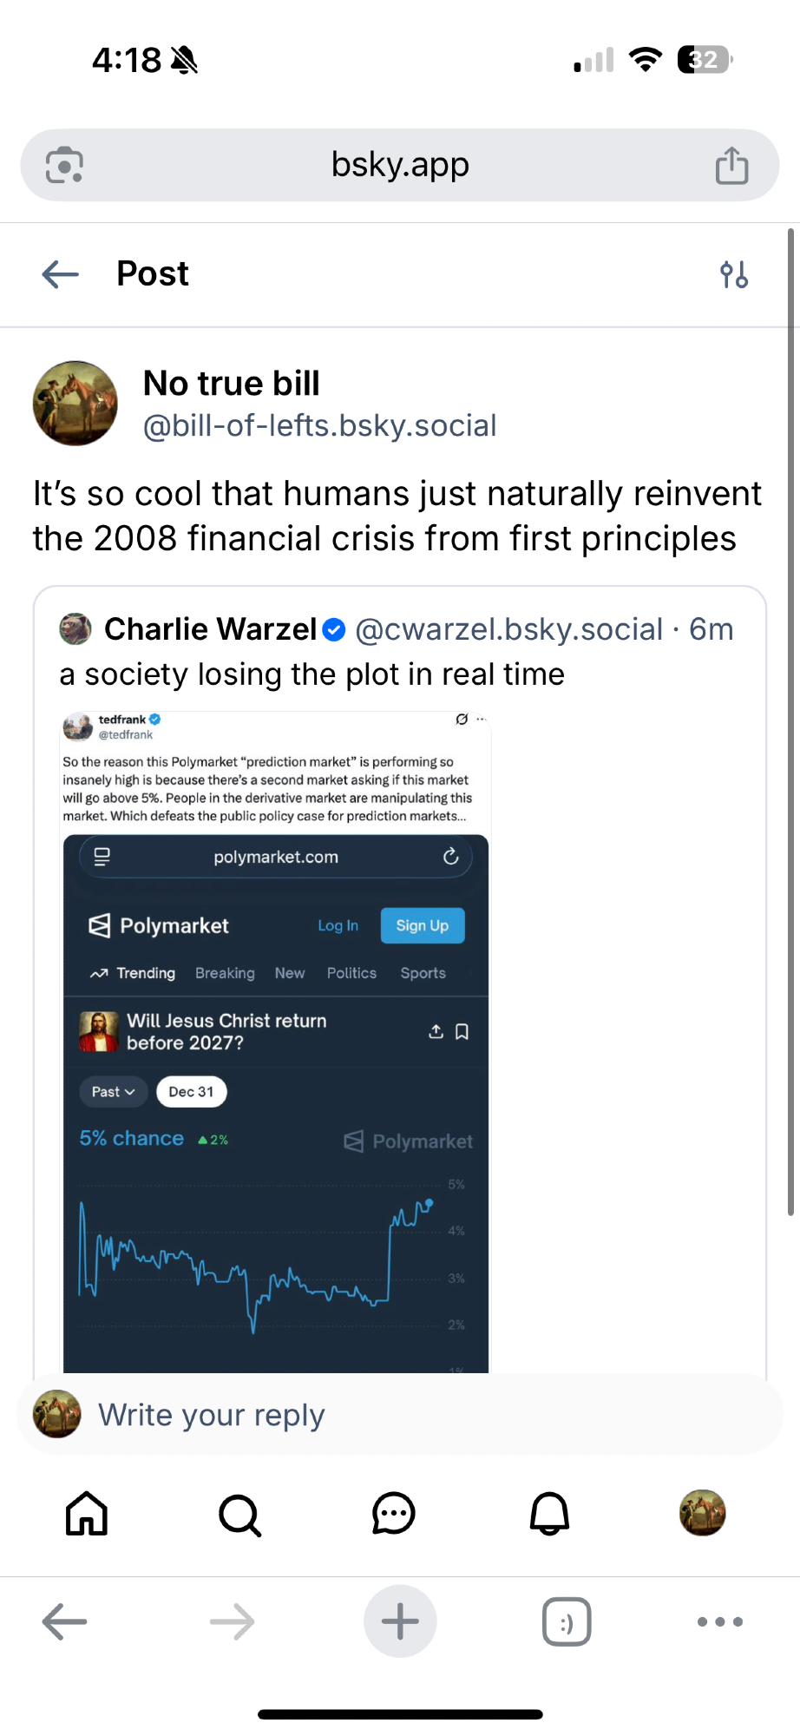Open browser more options menu
The image size is (800, 1736).
pos(720,1621)
